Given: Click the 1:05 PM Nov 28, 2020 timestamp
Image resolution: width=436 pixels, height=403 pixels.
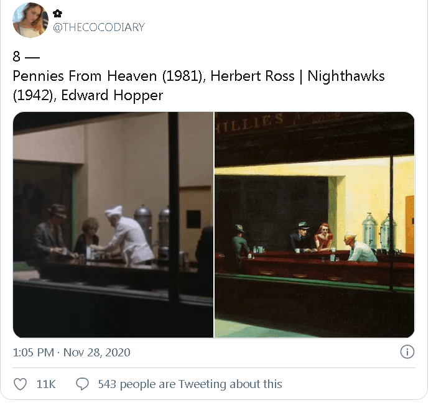Looking at the screenshot, I should [72, 353].
